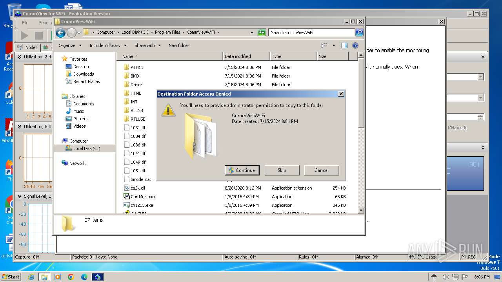Start capture with CommView play button
This screenshot has height=282, width=502.
coord(24,36)
